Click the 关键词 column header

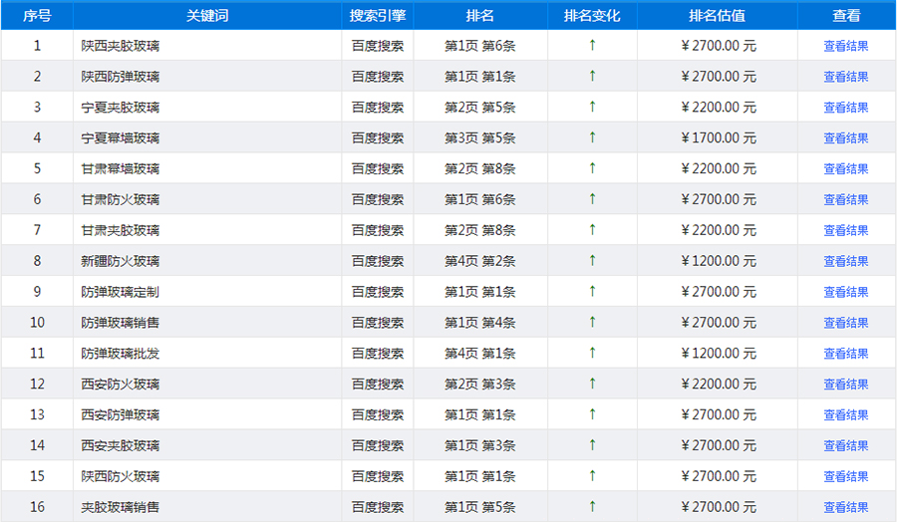pyautogui.click(x=207, y=15)
